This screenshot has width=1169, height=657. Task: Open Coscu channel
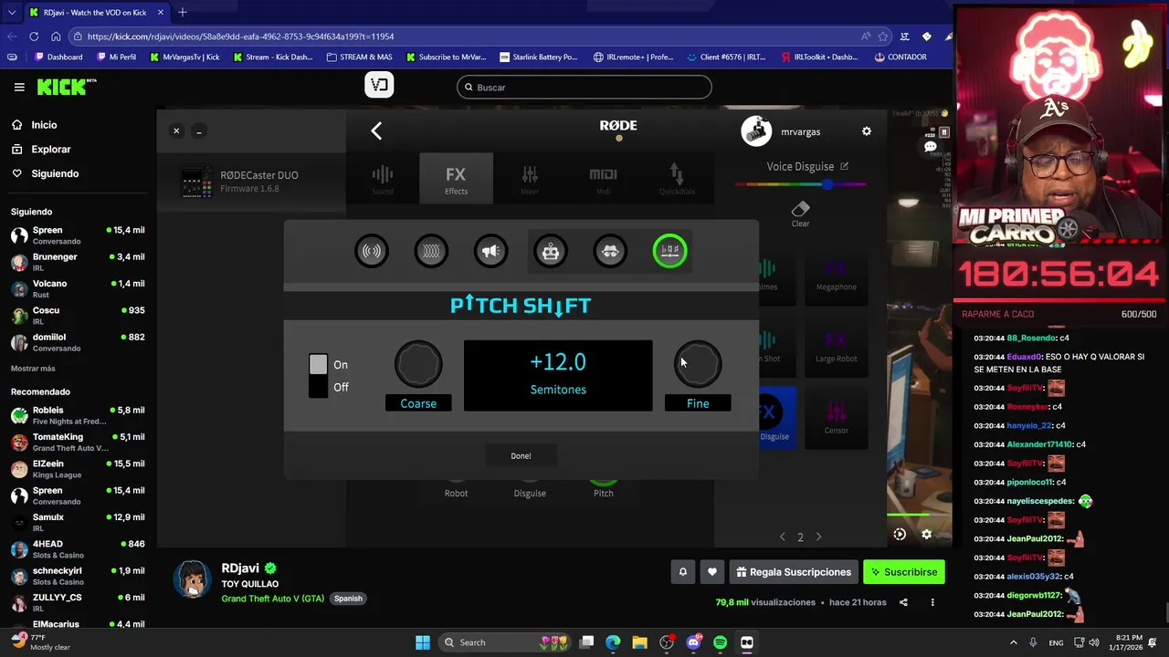tap(78, 315)
